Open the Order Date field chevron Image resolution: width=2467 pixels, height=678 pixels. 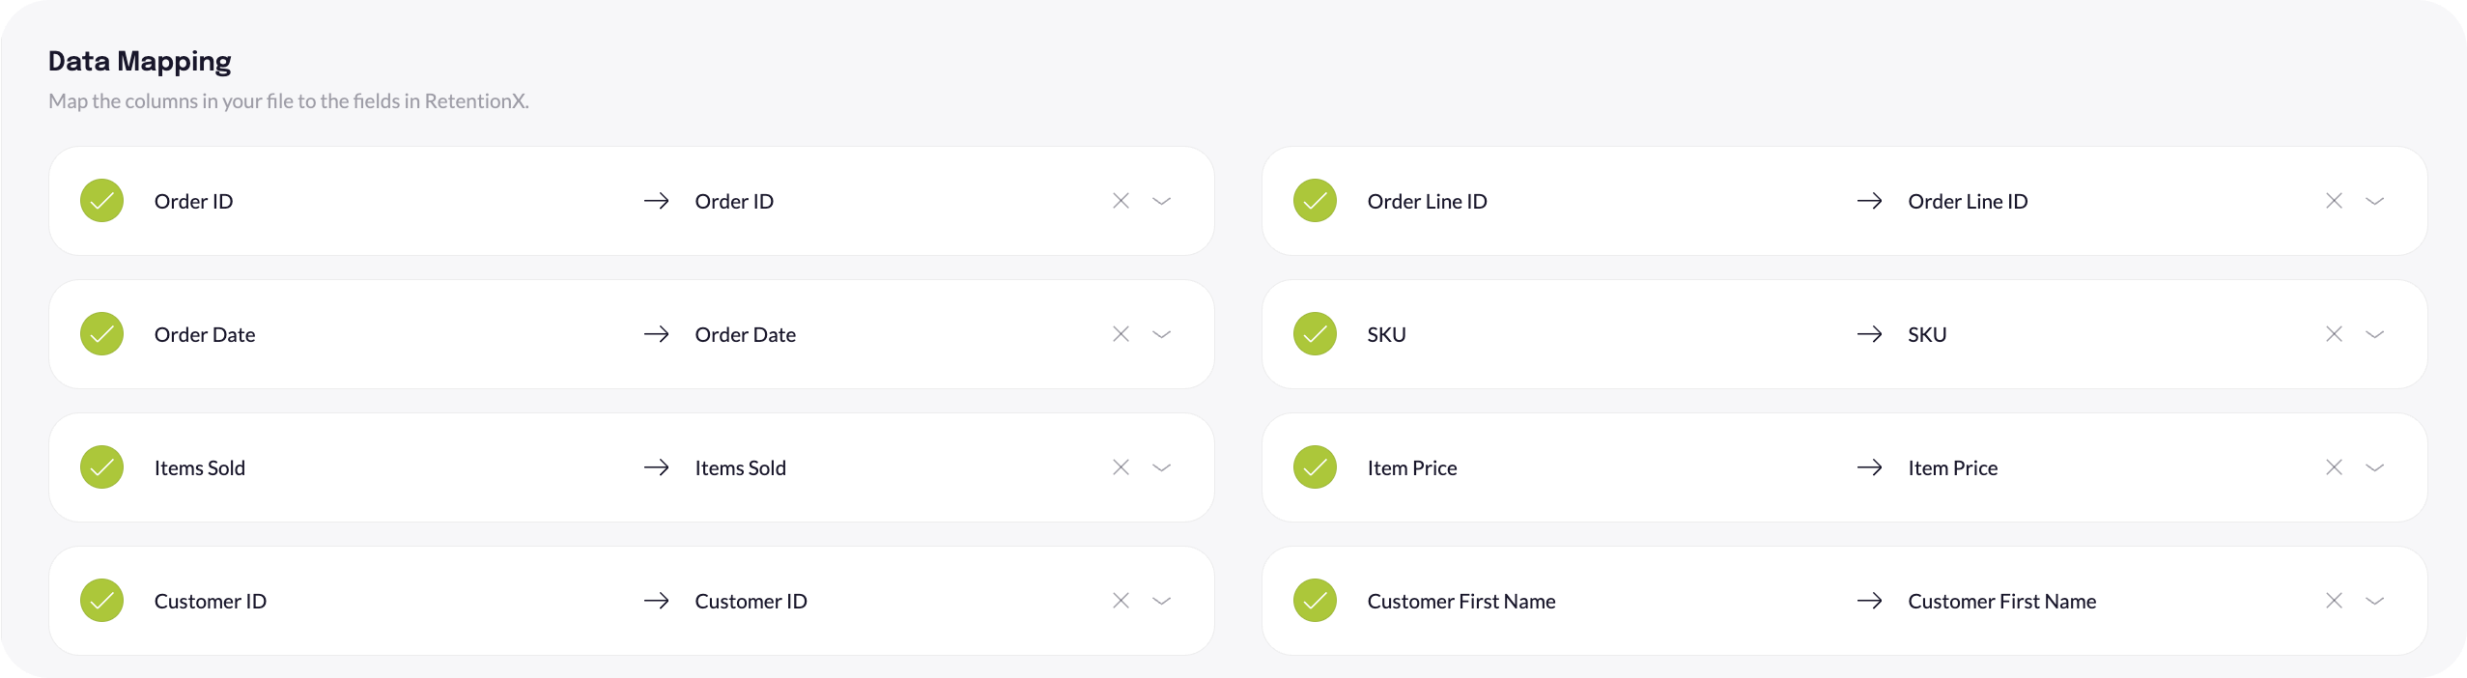point(1162,334)
